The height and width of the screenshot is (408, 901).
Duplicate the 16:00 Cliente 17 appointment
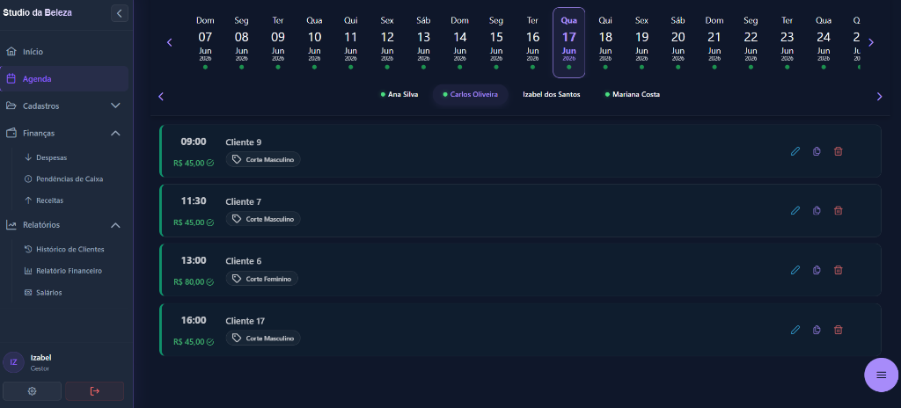coord(817,329)
